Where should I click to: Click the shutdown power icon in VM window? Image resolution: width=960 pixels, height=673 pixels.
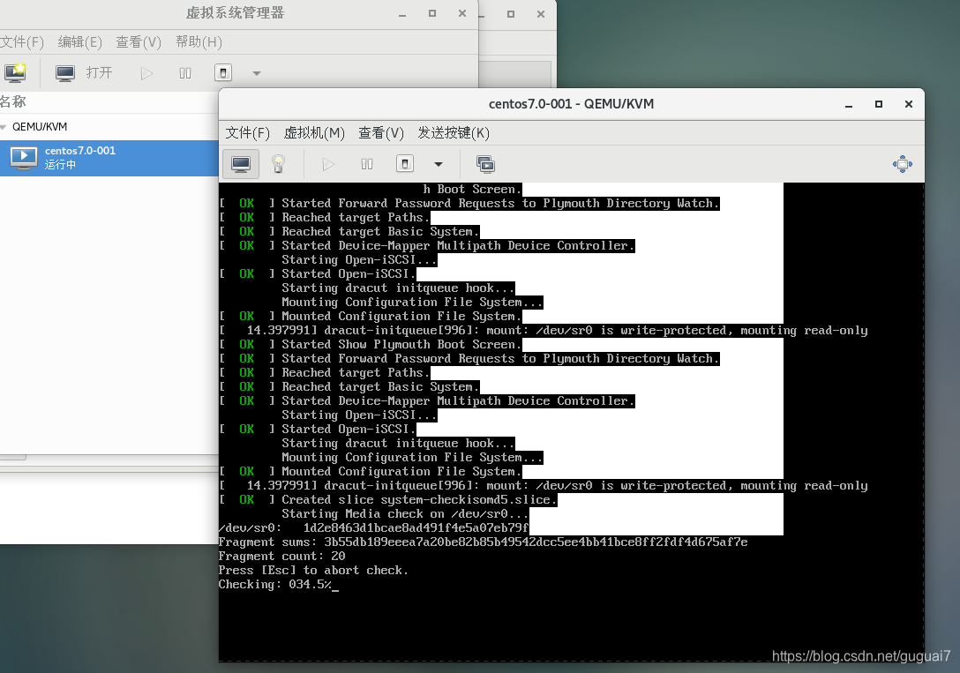tap(405, 163)
